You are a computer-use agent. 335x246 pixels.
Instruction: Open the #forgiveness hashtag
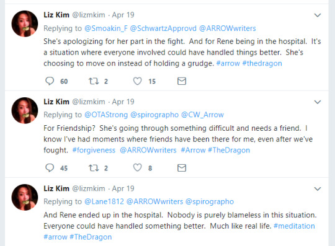coord(94,150)
